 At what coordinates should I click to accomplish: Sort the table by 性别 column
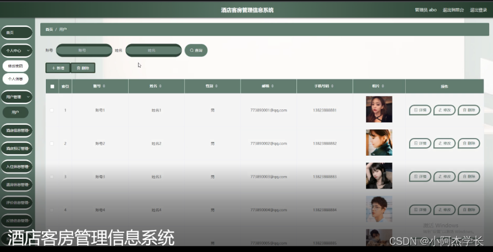(x=216, y=86)
